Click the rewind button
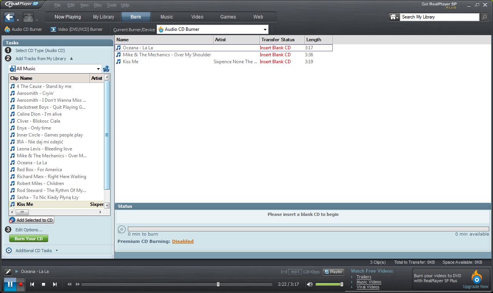The width and height of the screenshot is (493, 293). pyautogui.click(x=69, y=285)
